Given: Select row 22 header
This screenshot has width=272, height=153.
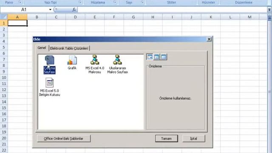Looking at the screenshot, I should (x=4, y=150).
